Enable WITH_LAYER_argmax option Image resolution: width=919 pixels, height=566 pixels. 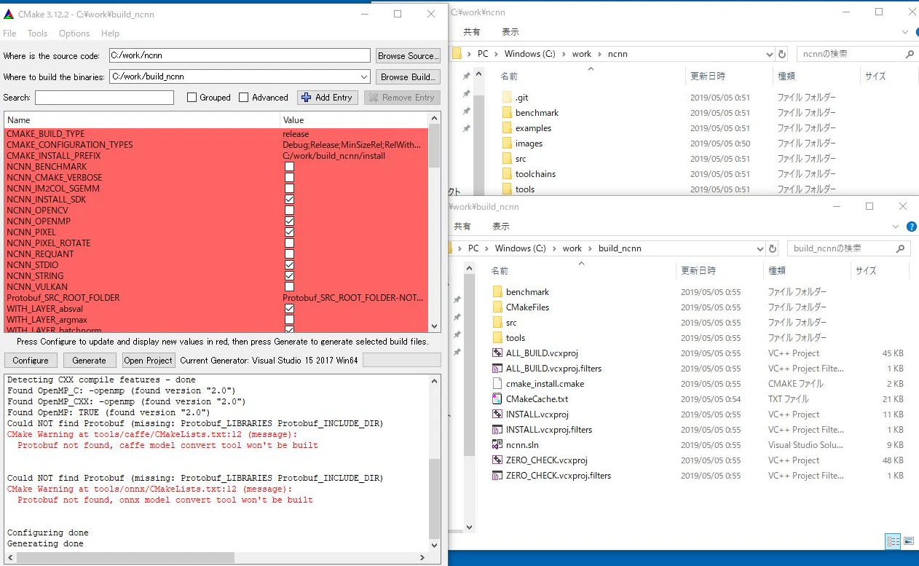pos(289,320)
